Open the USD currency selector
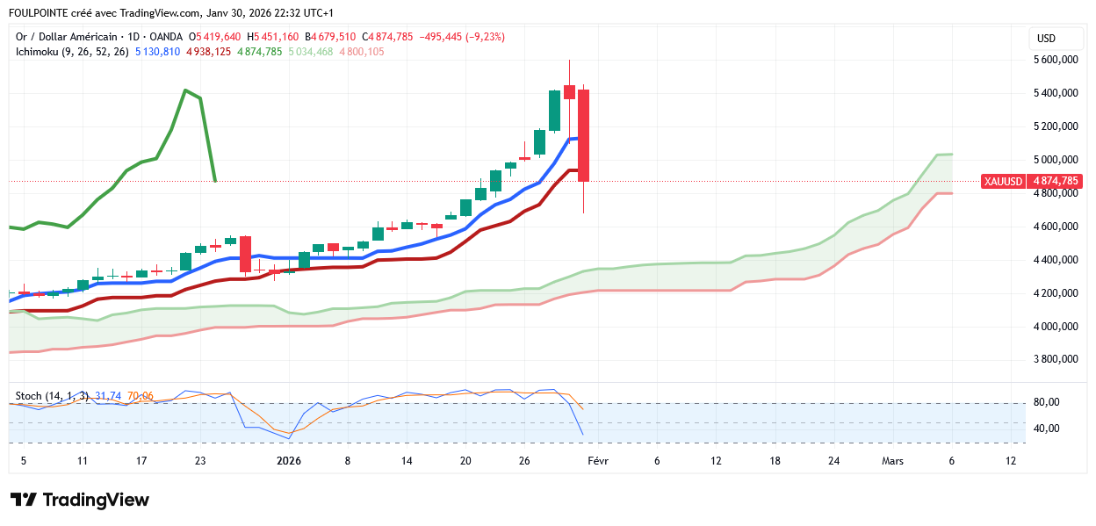The image size is (1096, 526). coord(1046,39)
